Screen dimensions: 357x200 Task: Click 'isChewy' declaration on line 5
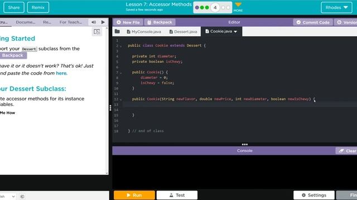coord(173,62)
